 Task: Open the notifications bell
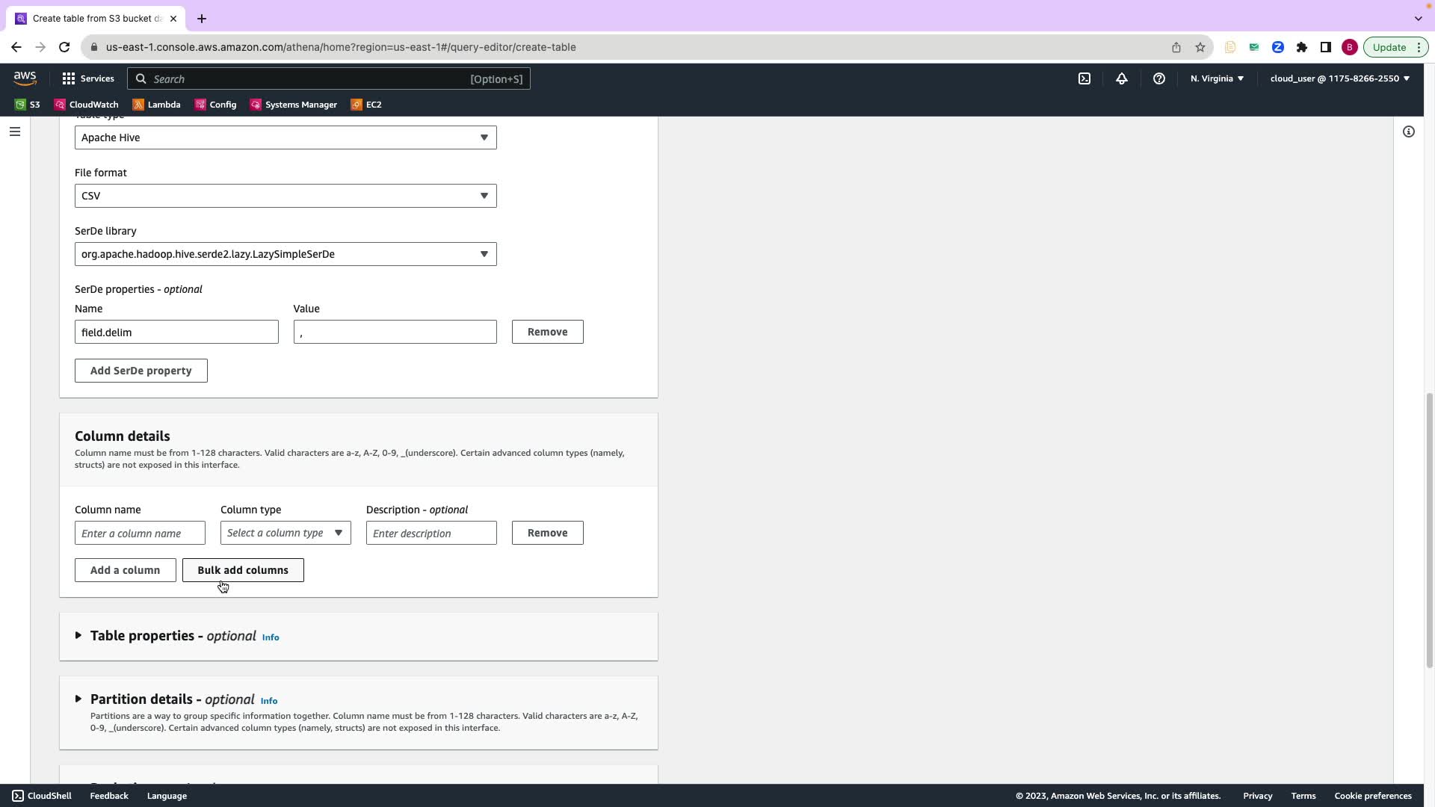1122,78
